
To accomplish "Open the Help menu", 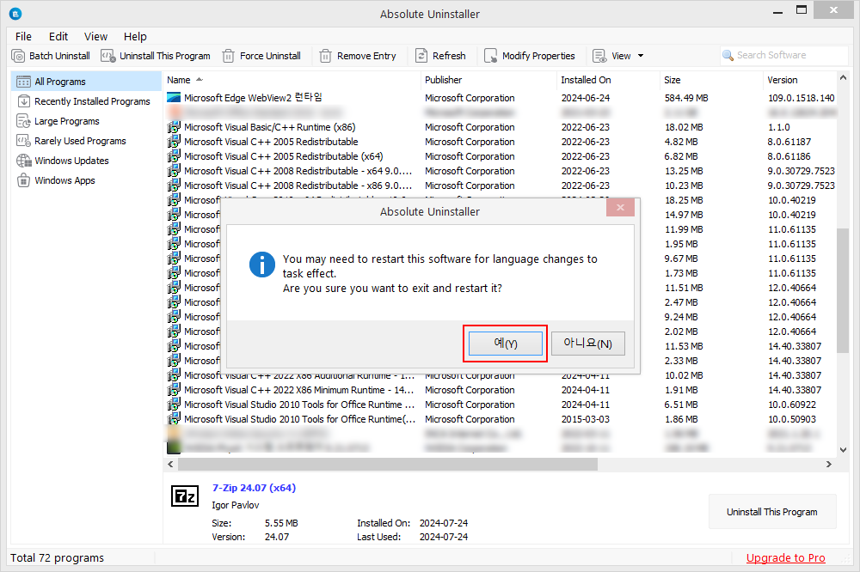I will 135,36.
